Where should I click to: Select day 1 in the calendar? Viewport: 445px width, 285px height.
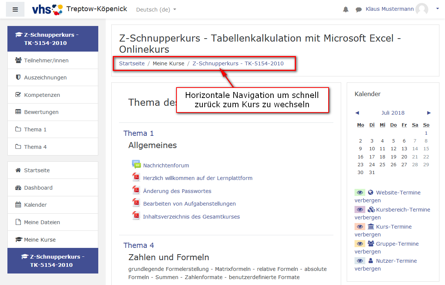(426, 133)
